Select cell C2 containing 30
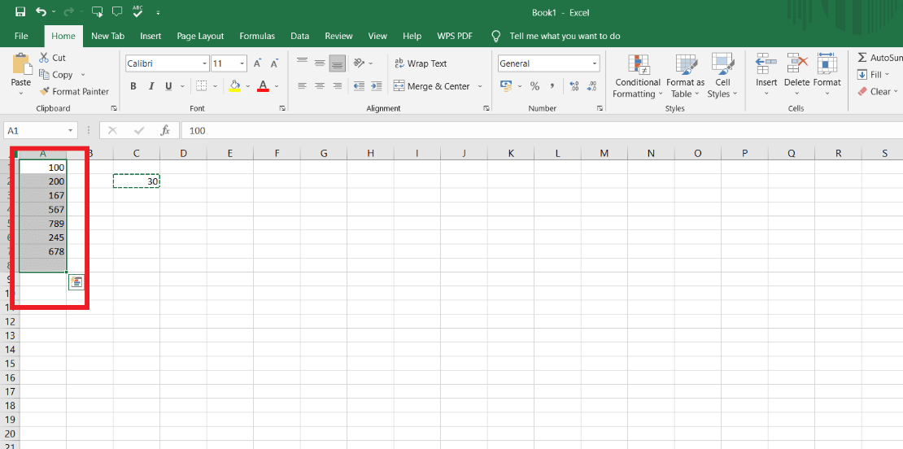This screenshot has height=449, width=903. point(137,181)
